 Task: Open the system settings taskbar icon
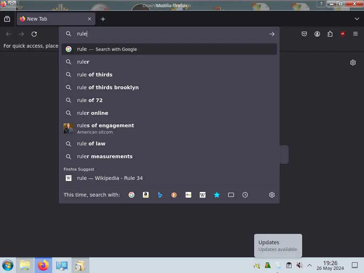coord(62,265)
